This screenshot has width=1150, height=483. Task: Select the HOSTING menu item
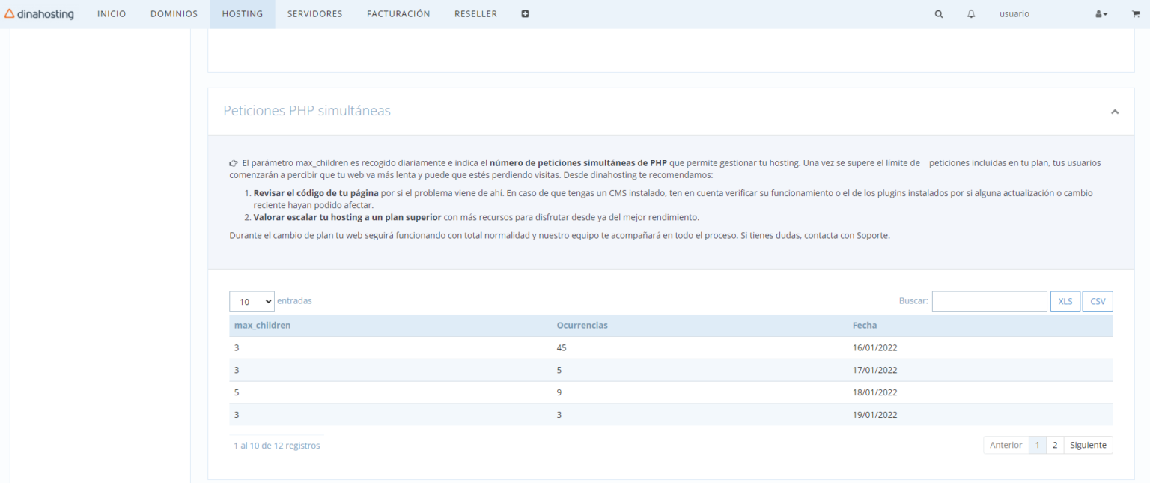click(x=243, y=14)
